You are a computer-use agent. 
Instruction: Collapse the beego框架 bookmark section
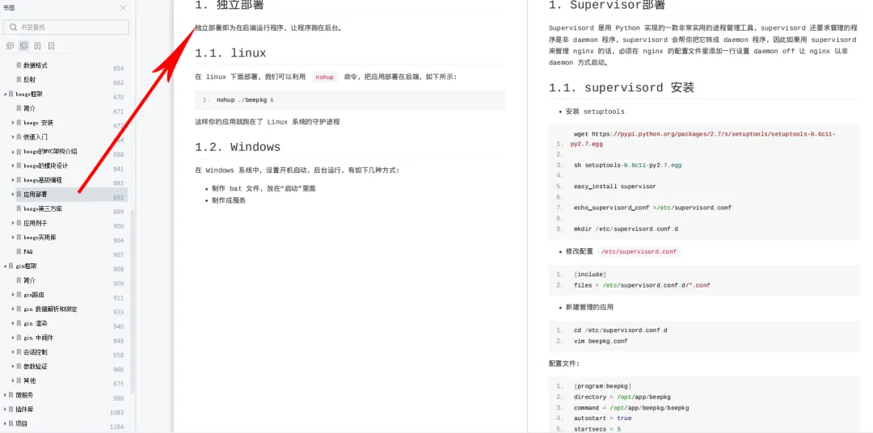pos(5,94)
